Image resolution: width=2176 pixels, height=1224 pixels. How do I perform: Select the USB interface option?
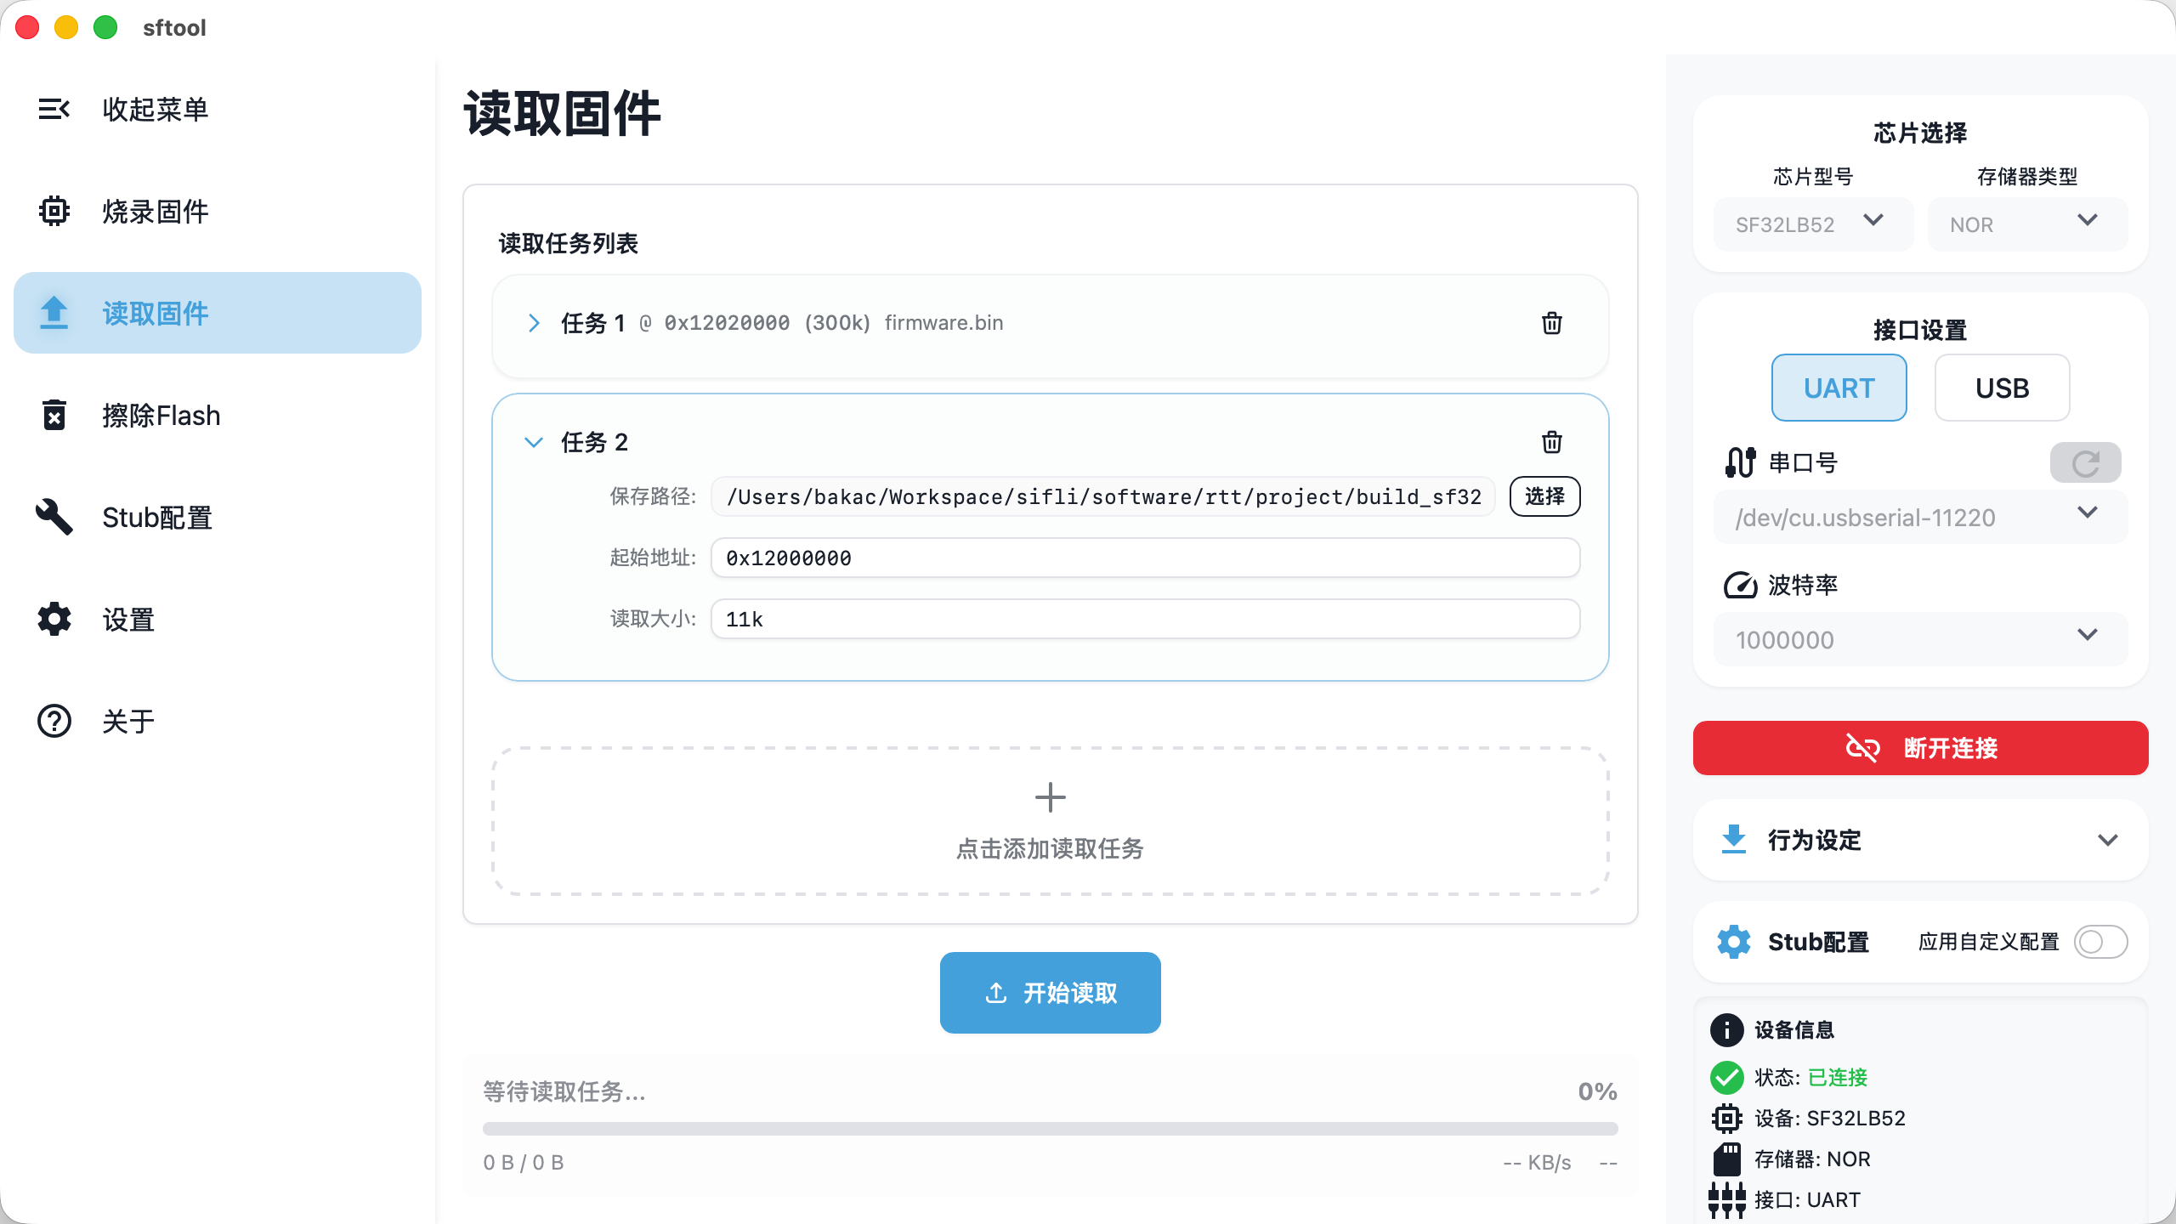coord(2002,388)
